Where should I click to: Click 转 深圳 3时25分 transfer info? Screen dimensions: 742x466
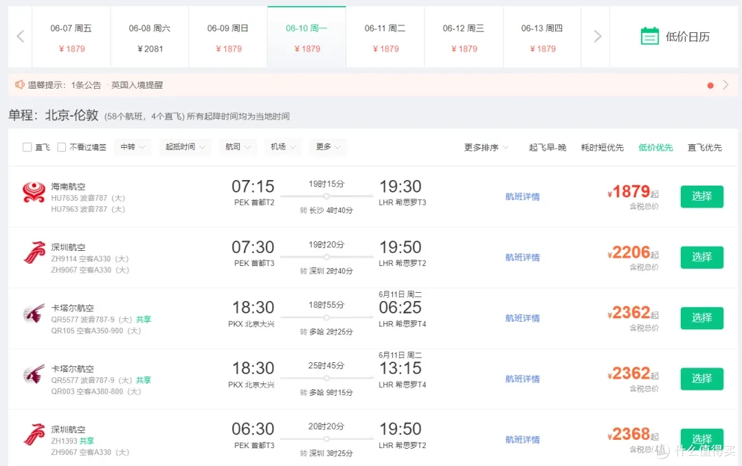tap(326, 453)
